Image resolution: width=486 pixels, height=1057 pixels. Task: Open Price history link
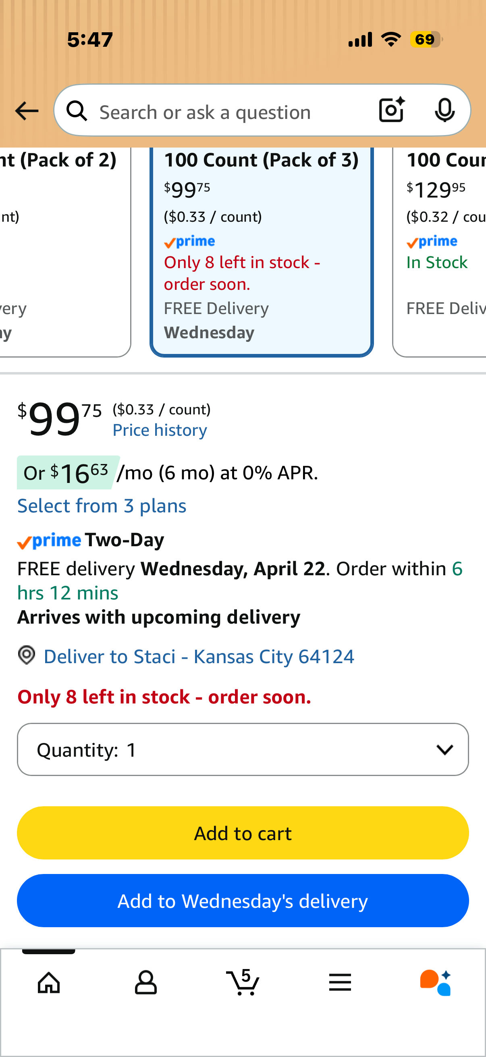[x=160, y=430]
